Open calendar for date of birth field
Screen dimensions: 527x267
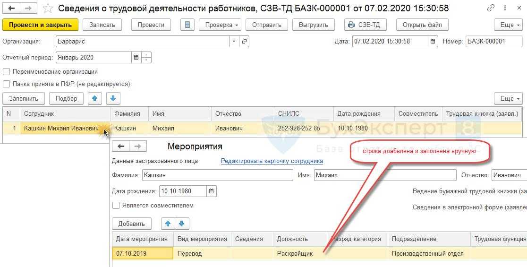point(212,191)
